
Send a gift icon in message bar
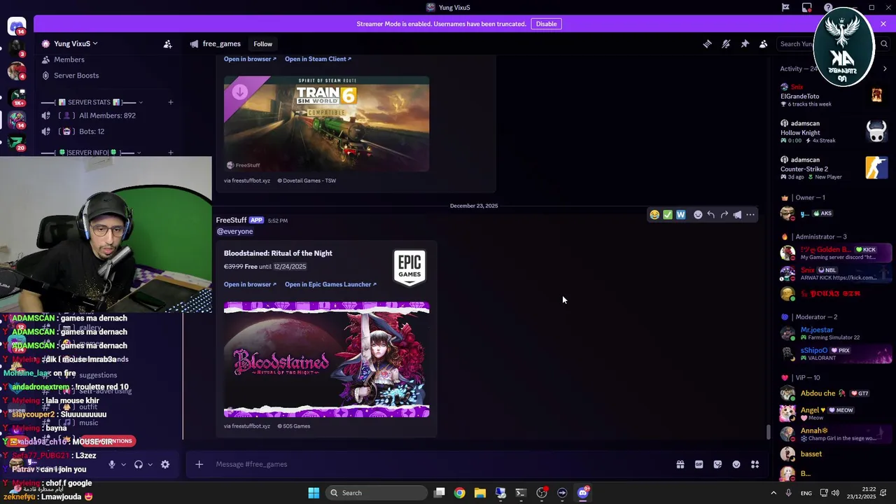(680, 464)
